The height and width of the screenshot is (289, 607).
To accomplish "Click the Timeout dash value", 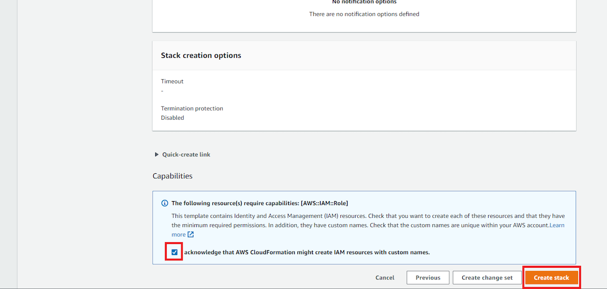I will point(162,90).
